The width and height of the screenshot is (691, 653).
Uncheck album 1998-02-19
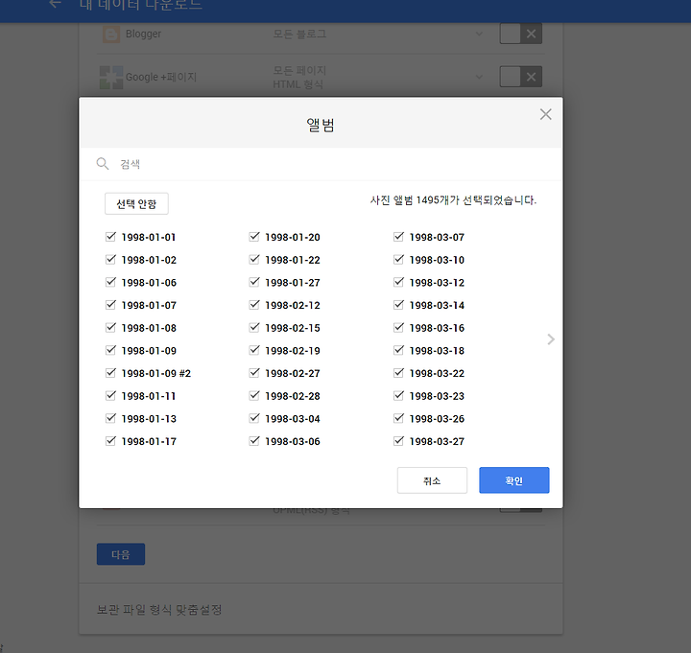click(254, 351)
